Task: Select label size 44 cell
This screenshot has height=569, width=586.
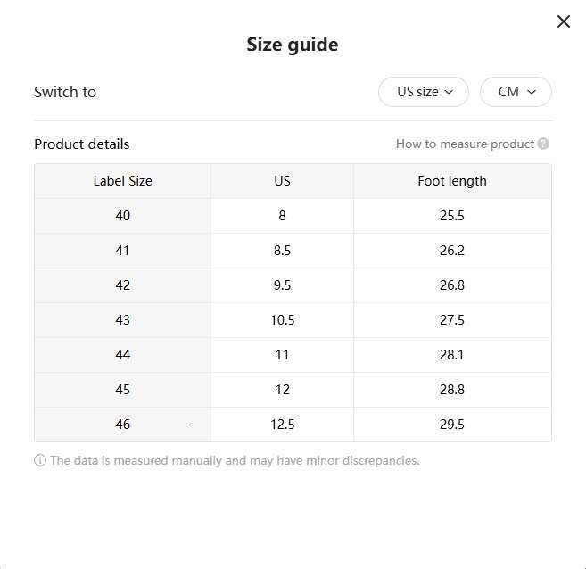Action: [x=122, y=355]
